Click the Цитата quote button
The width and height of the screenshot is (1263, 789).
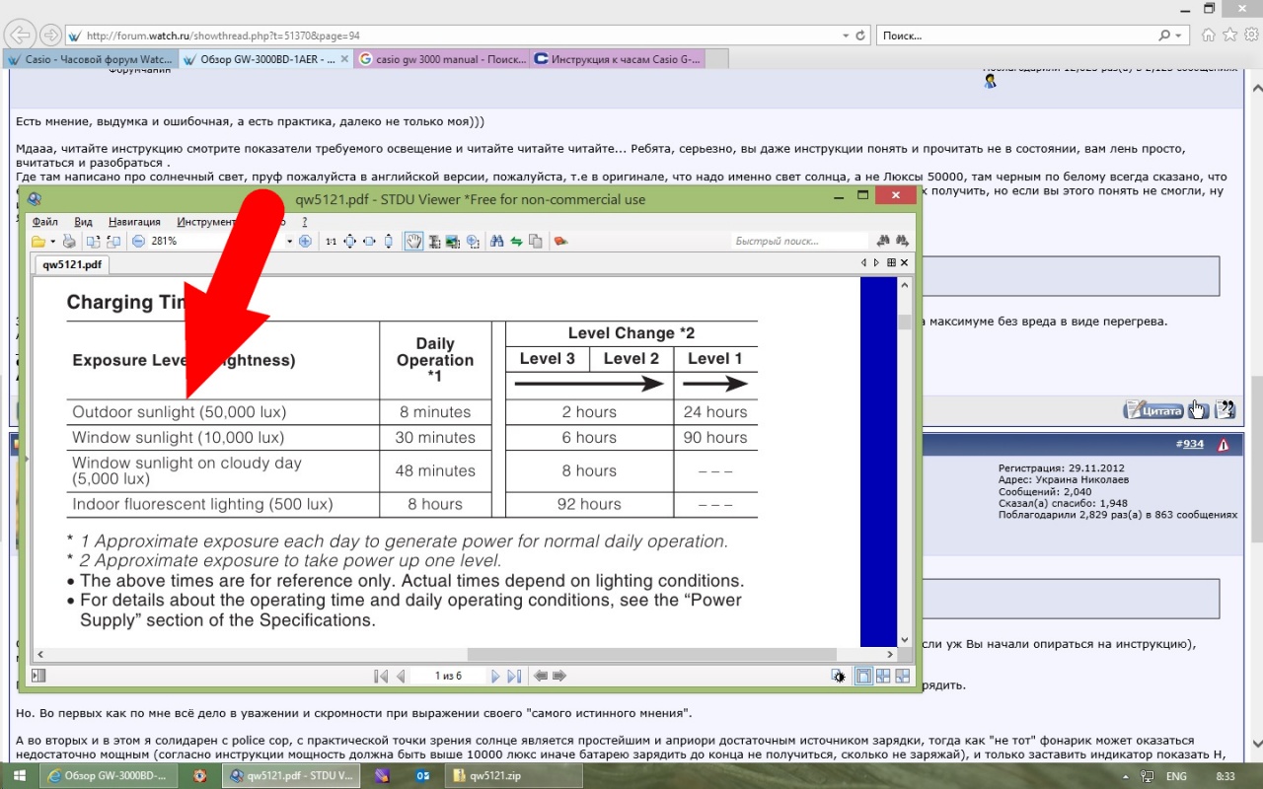coord(1153,410)
